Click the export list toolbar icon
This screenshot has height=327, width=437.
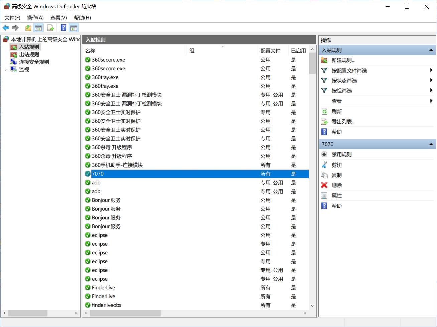click(x=51, y=28)
